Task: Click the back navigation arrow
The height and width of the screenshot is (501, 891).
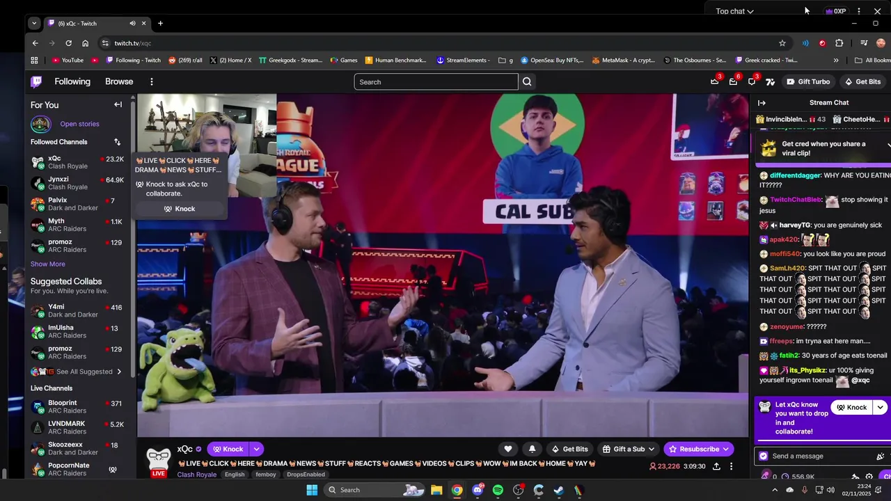Action: [35, 43]
